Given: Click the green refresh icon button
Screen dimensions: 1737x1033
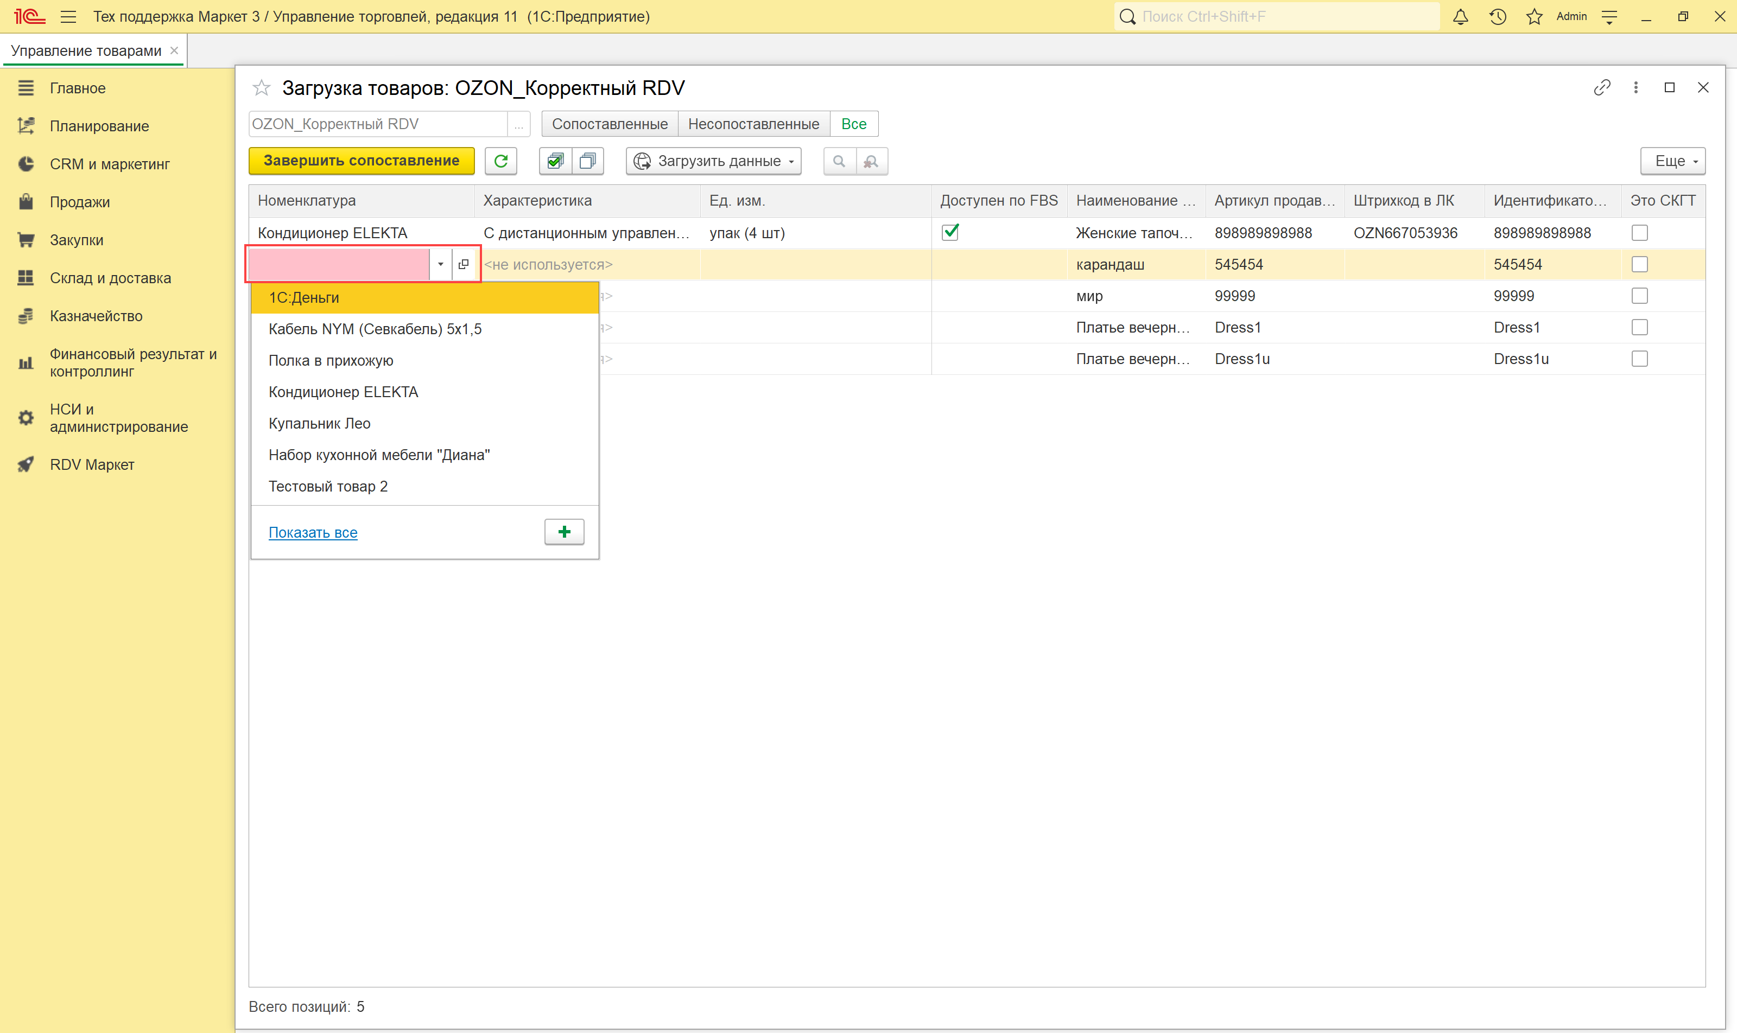Looking at the screenshot, I should click(x=501, y=161).
